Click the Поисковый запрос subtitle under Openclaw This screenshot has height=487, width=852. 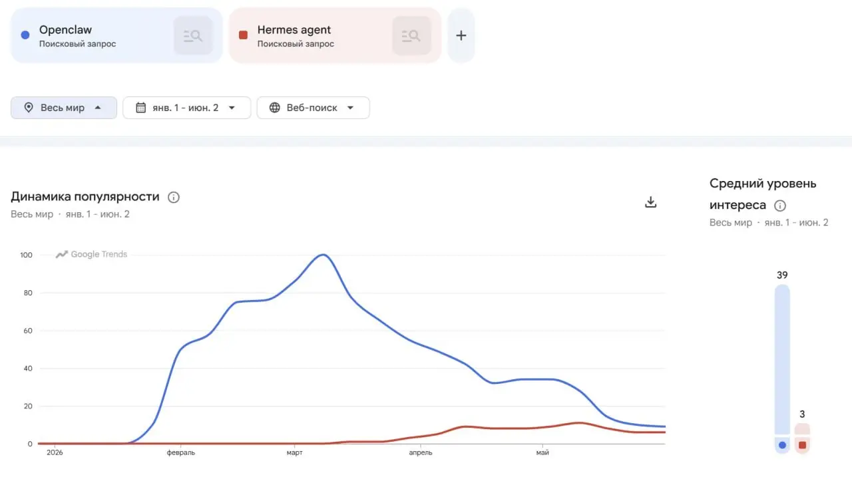pos(77,44)
